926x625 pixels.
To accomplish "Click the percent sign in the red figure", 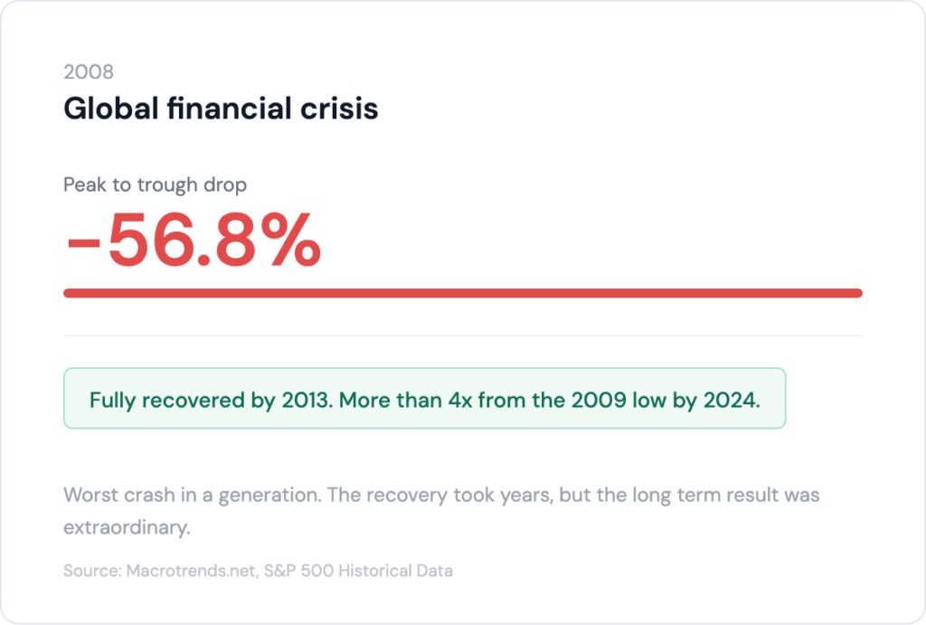I will click(290, 241).
